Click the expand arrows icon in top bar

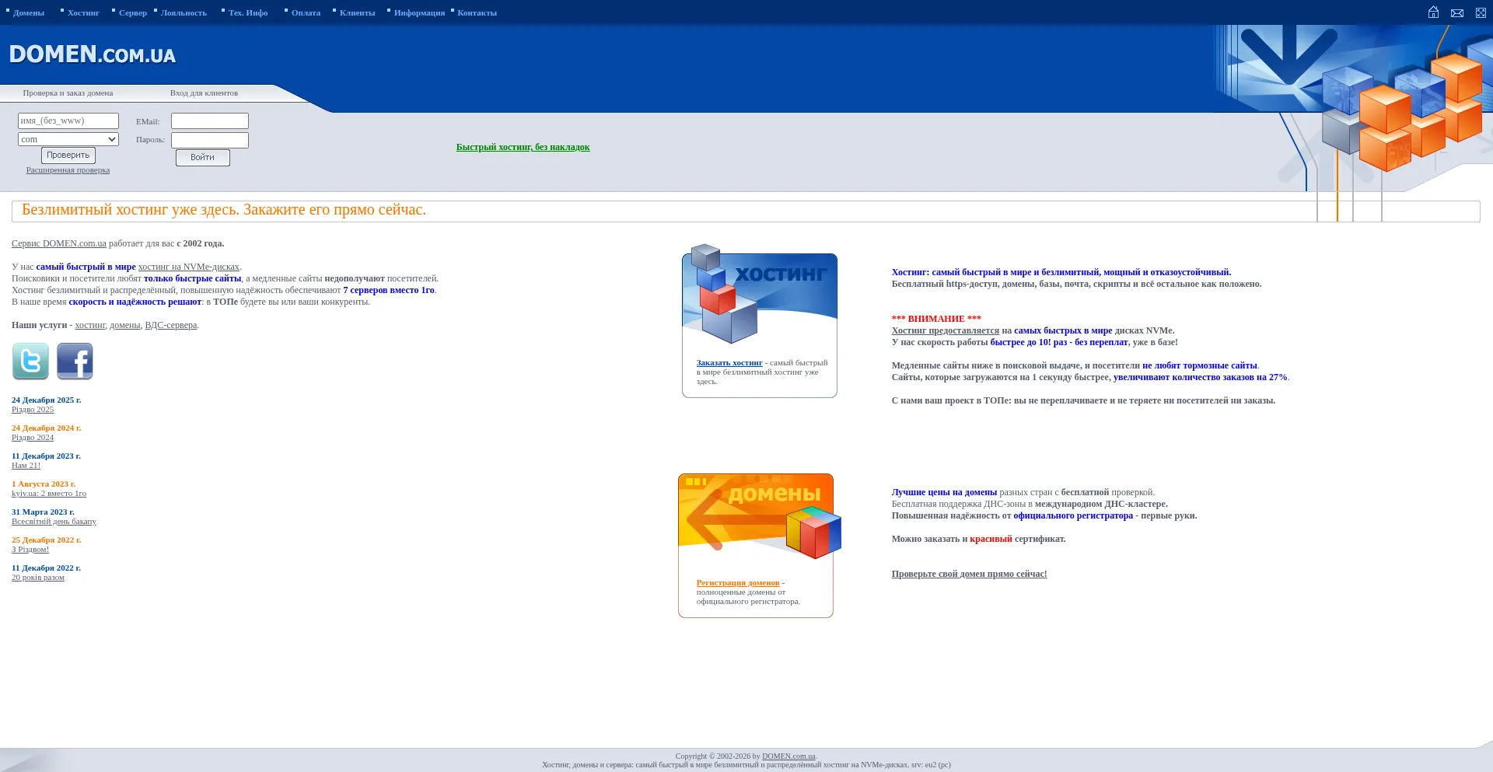(1481, 13)
